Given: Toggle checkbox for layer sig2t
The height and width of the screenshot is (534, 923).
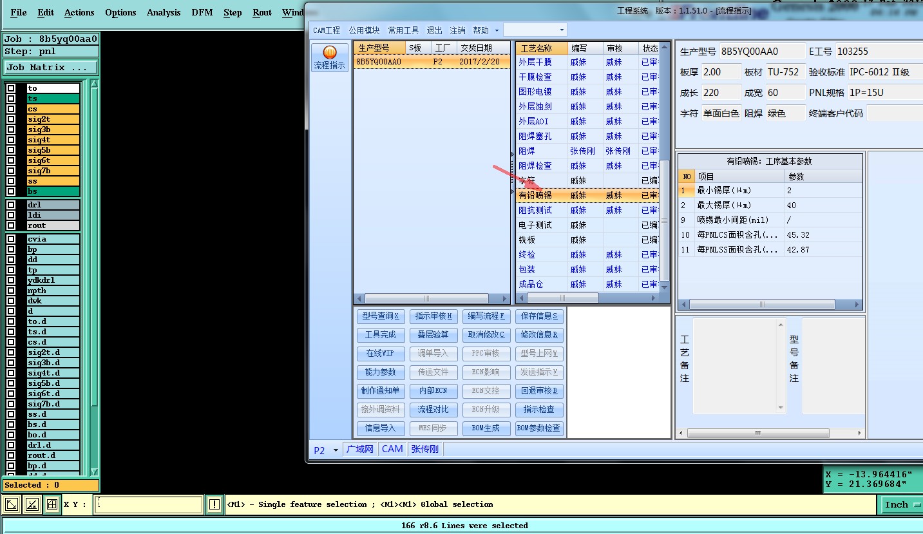Looking at the screenshot, I should tap(11, 119).
